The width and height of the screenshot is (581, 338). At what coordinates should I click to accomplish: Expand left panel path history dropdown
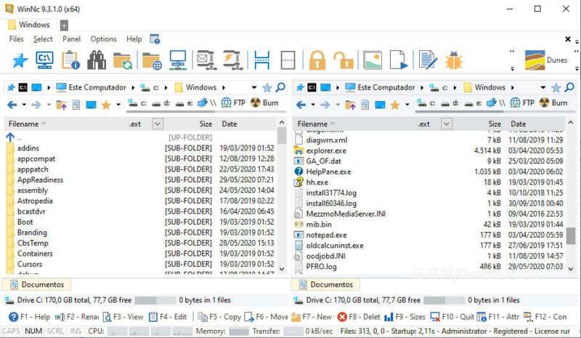coord(254,87)
